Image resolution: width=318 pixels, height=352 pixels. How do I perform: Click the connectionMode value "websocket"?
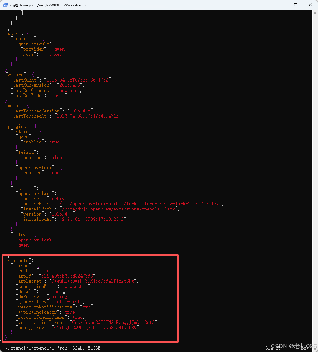tap(76, 287)
